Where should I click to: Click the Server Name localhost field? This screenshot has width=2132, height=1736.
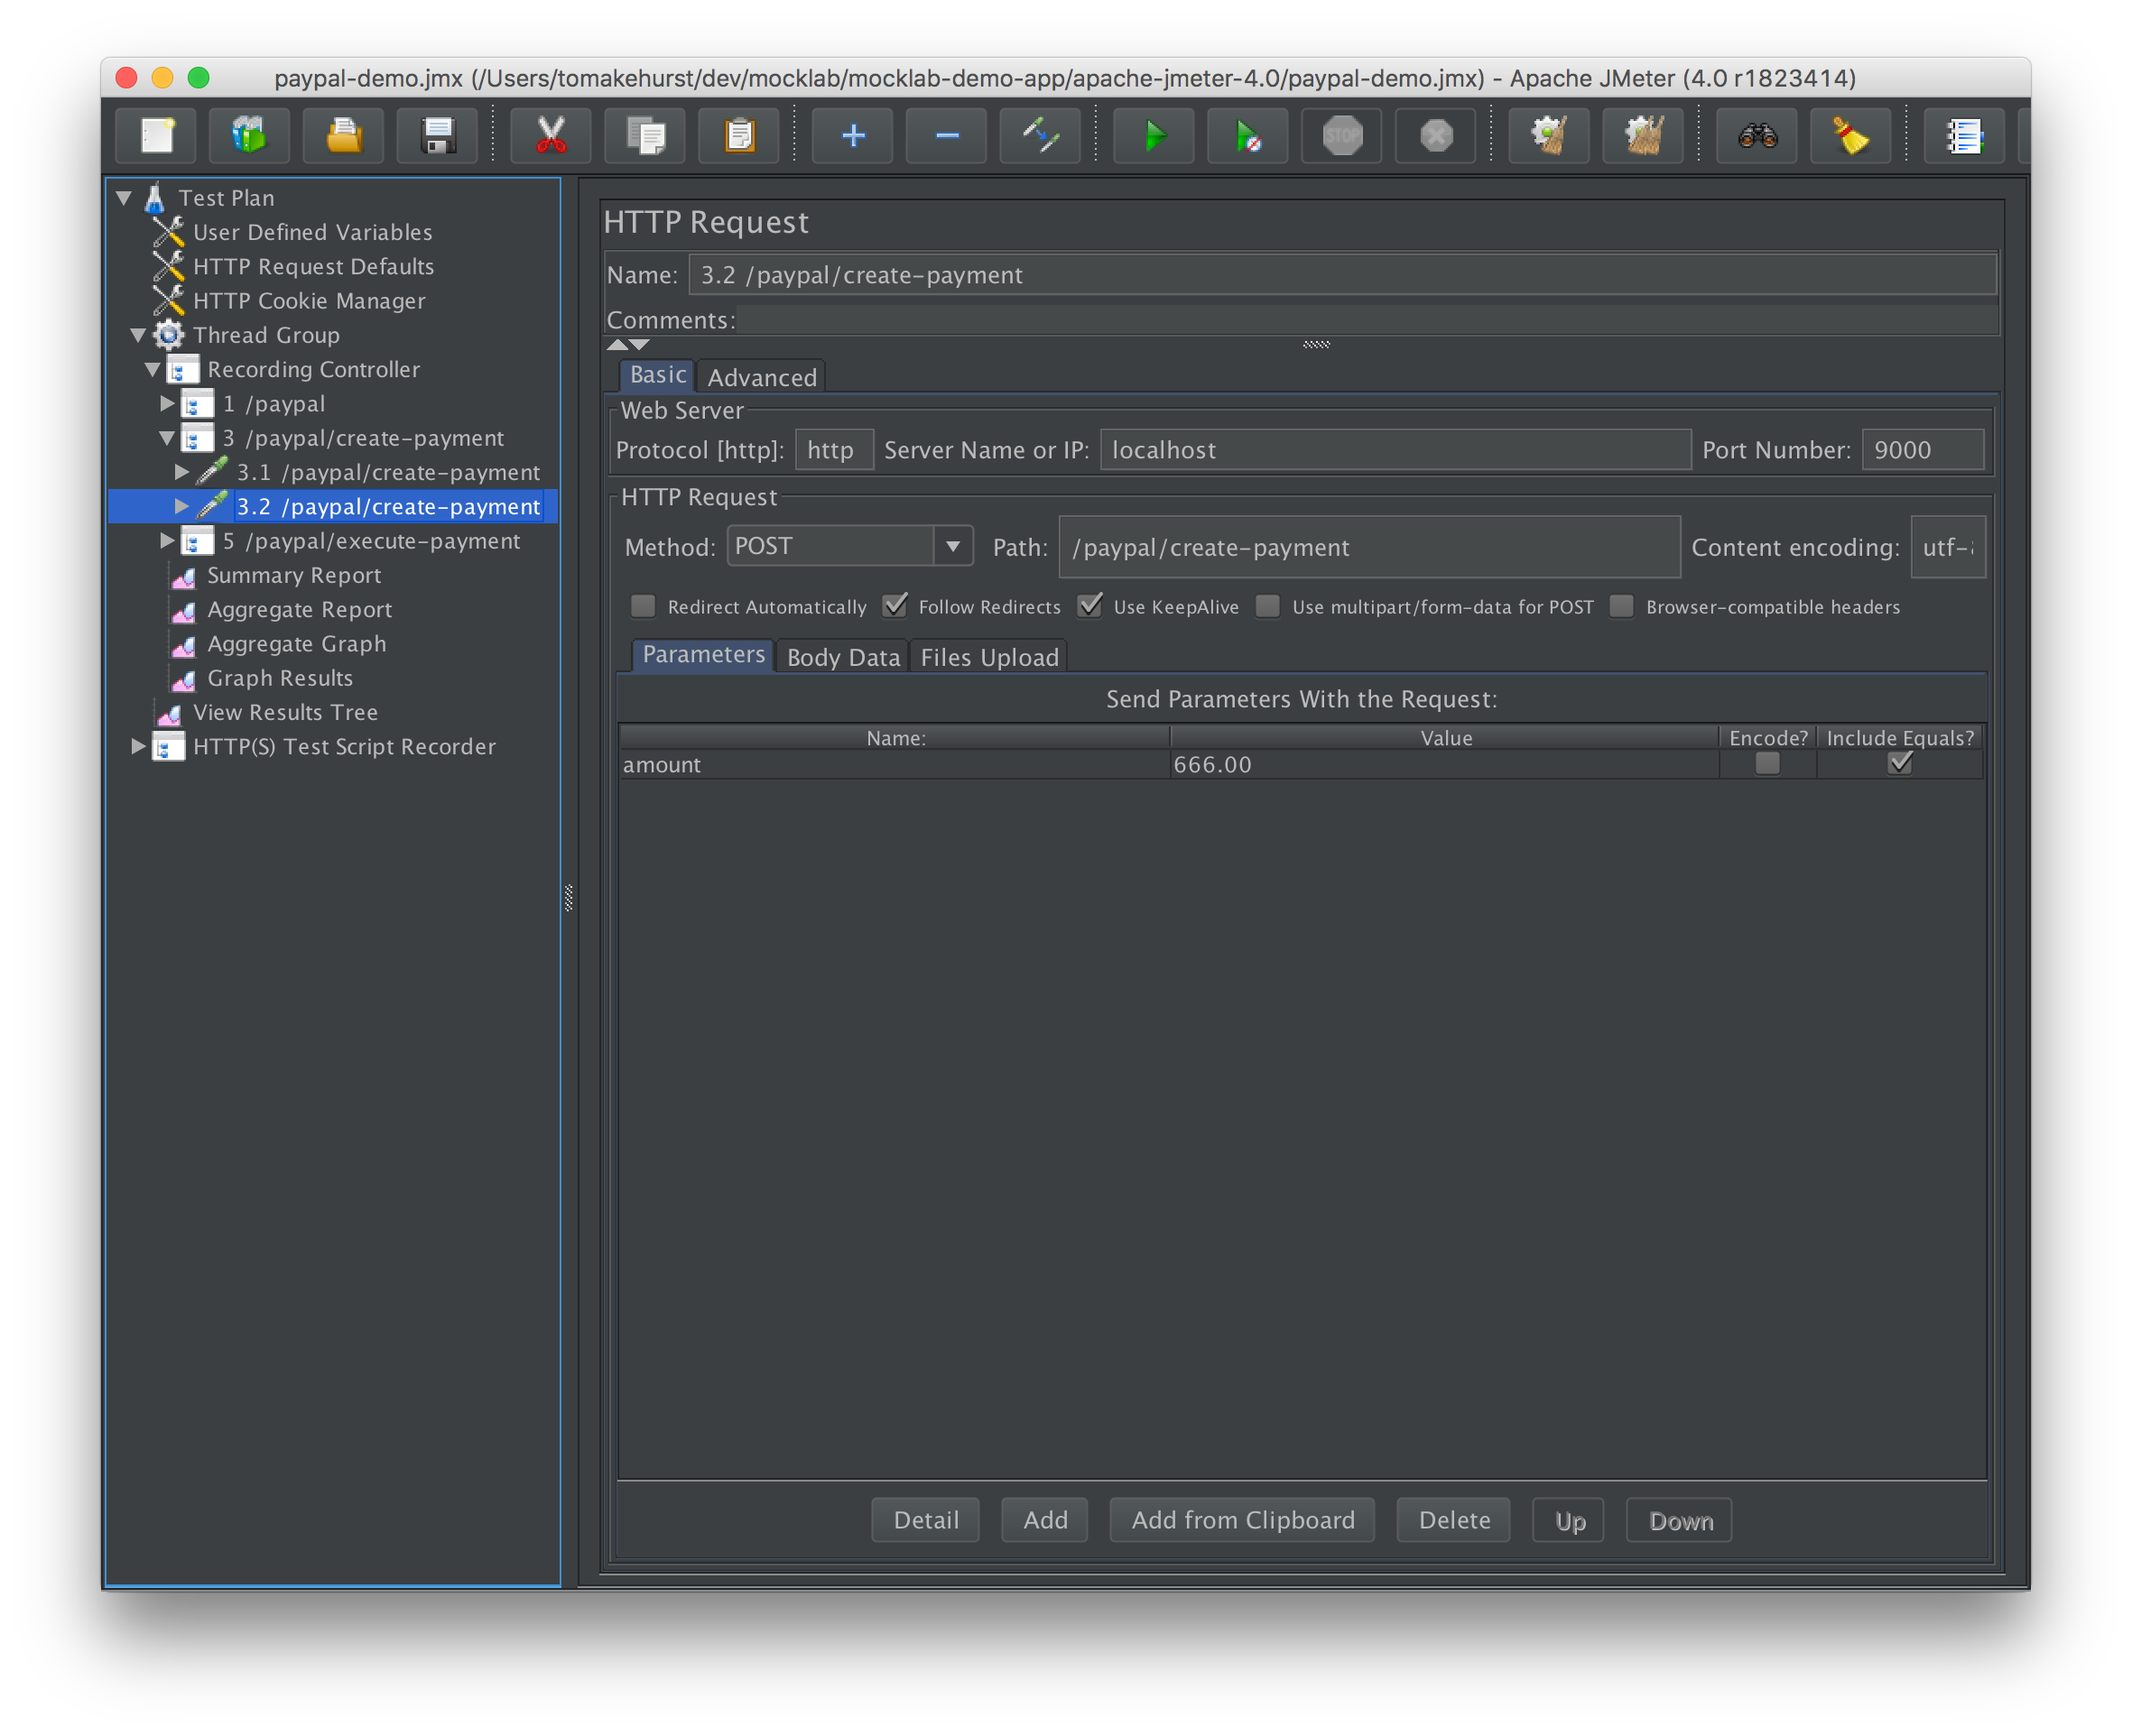1394,450
